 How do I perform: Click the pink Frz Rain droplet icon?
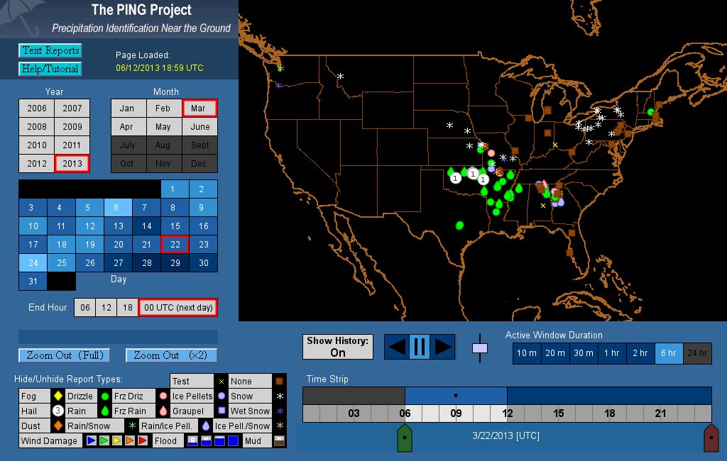(x=163, y=411)
